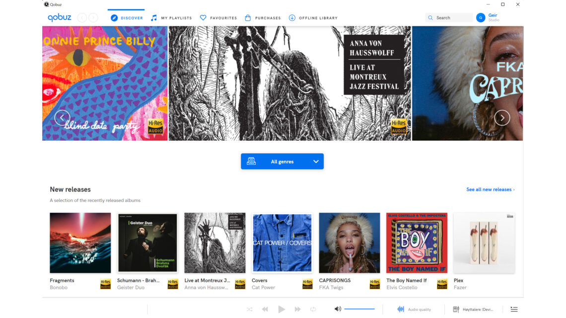This screenshot has height=318, width=566.
Task: Expand the All genres dropdown
Action: (283, 162)
